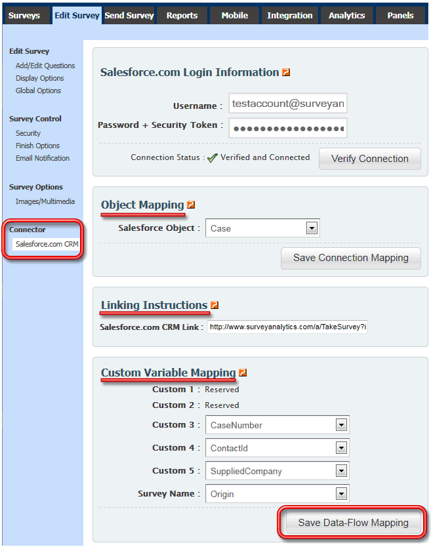Click the Verify Connection button

(369, 159)
